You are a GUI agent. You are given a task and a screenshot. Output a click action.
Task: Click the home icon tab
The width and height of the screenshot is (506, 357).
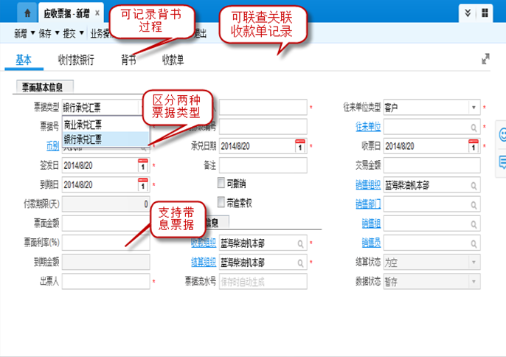pyautogui.click(x=27, y=13)
